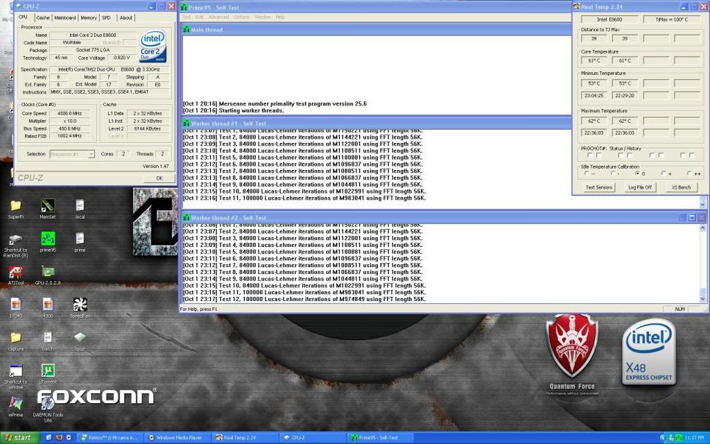Click Worker thread #2 window icon

click(x=186, y=217)
